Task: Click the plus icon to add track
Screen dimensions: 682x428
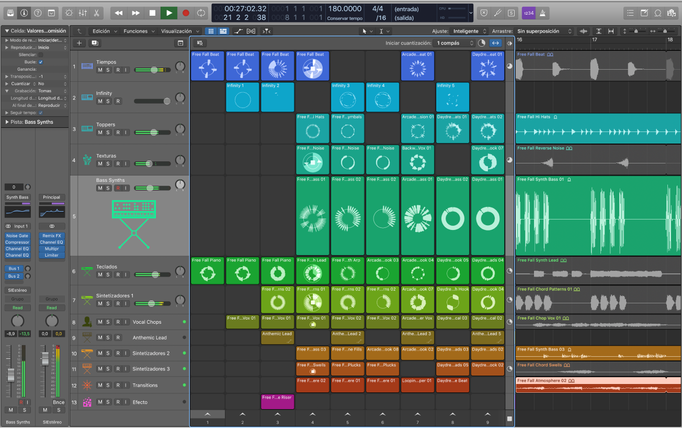Action: tap(79, 43)
